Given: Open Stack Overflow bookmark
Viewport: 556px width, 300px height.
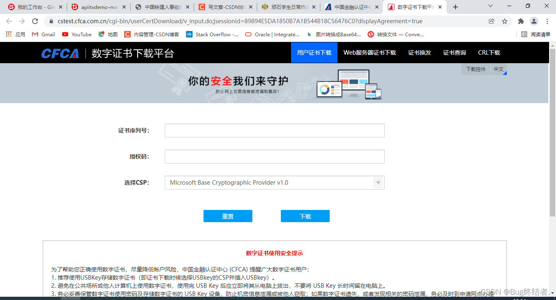Looking at the screenshot, I should (x=212, y=34).
